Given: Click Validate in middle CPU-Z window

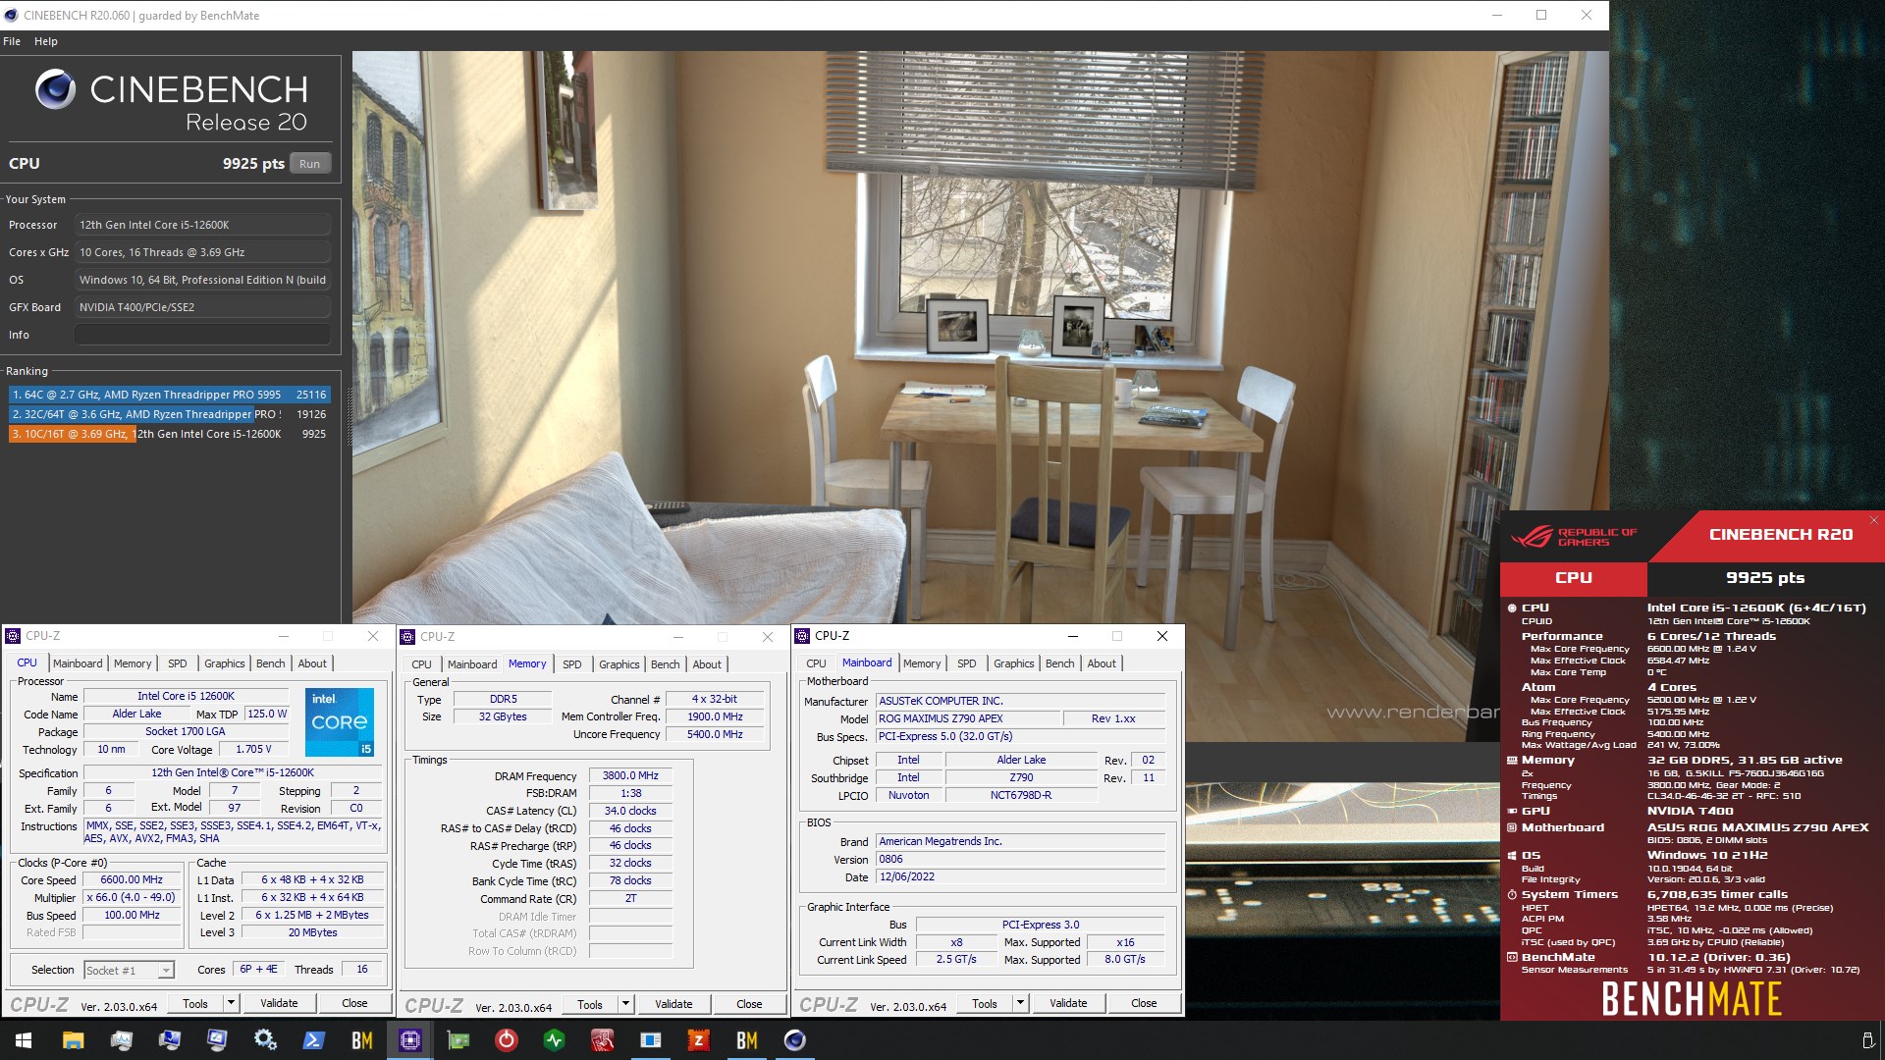Looking at the screenshot, I should 673,1004.
